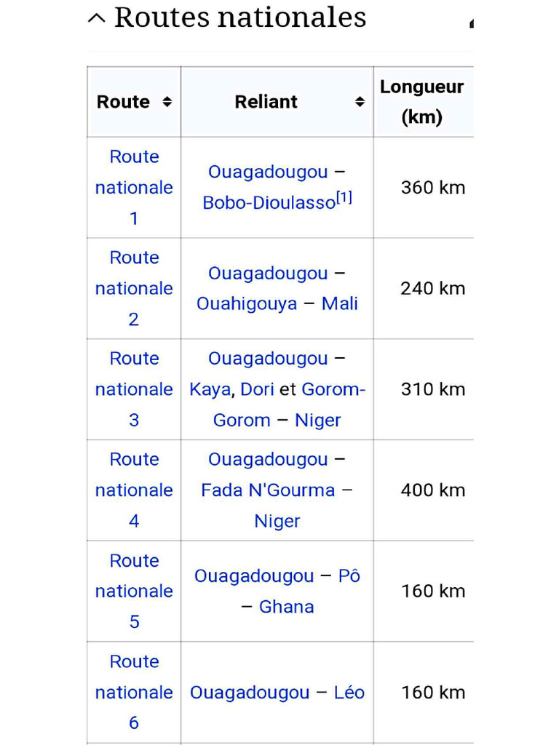Image resolution: width=559 pixels, height=745 pixels.
Task: Open the Route nationale 6 link
Action: pos(134,692)
